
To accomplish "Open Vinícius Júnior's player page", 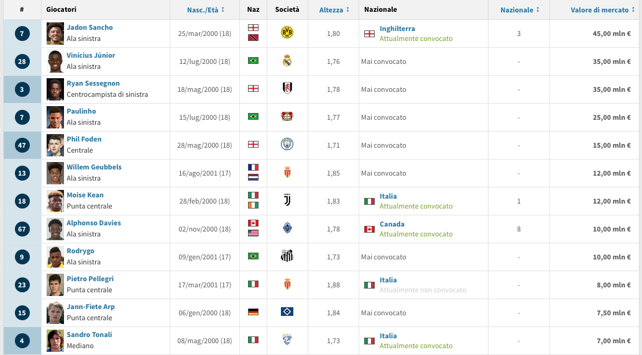I will pyautogui.click(x=91, y=55).
